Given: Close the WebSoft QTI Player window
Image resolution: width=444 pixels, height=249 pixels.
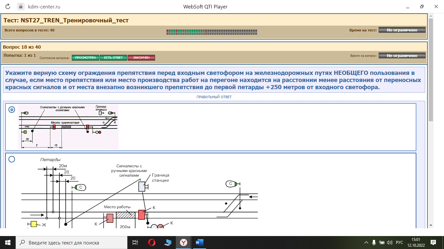Looking at the screenshot, I should tap(436, 6).
